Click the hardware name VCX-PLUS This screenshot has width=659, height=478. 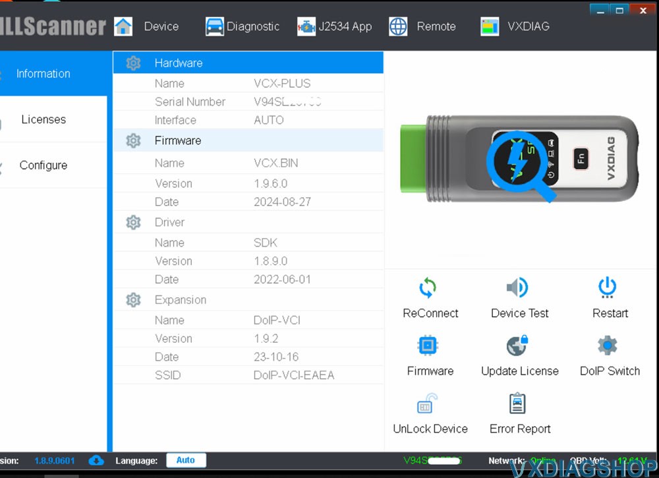(x=282, y=83)
